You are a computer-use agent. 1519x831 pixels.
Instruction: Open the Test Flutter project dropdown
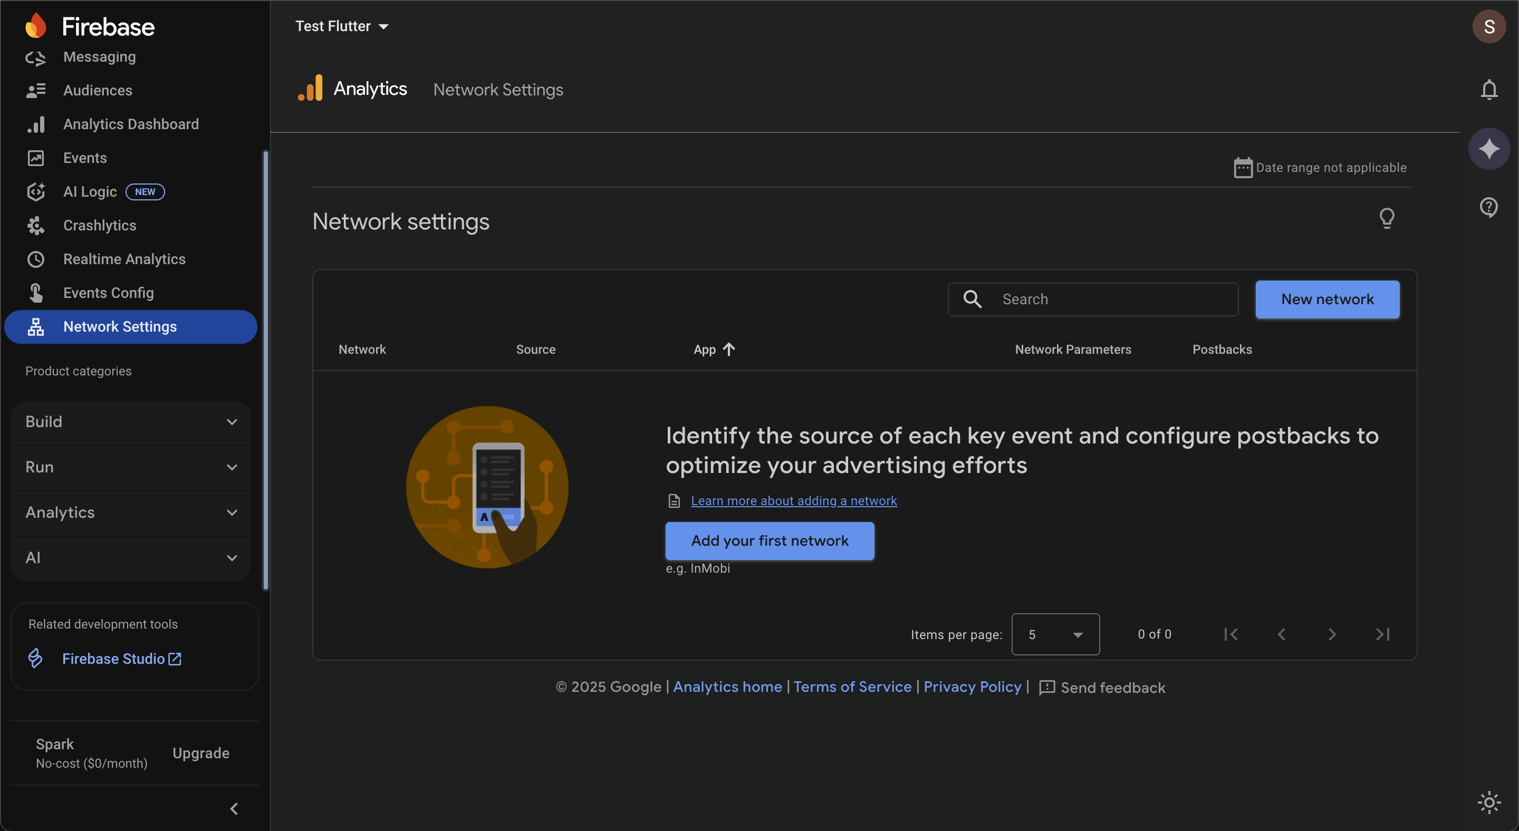click(x=341, y=26)
